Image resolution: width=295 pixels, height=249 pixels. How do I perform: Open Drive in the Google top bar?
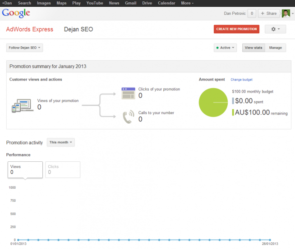[x=147, y=3]
